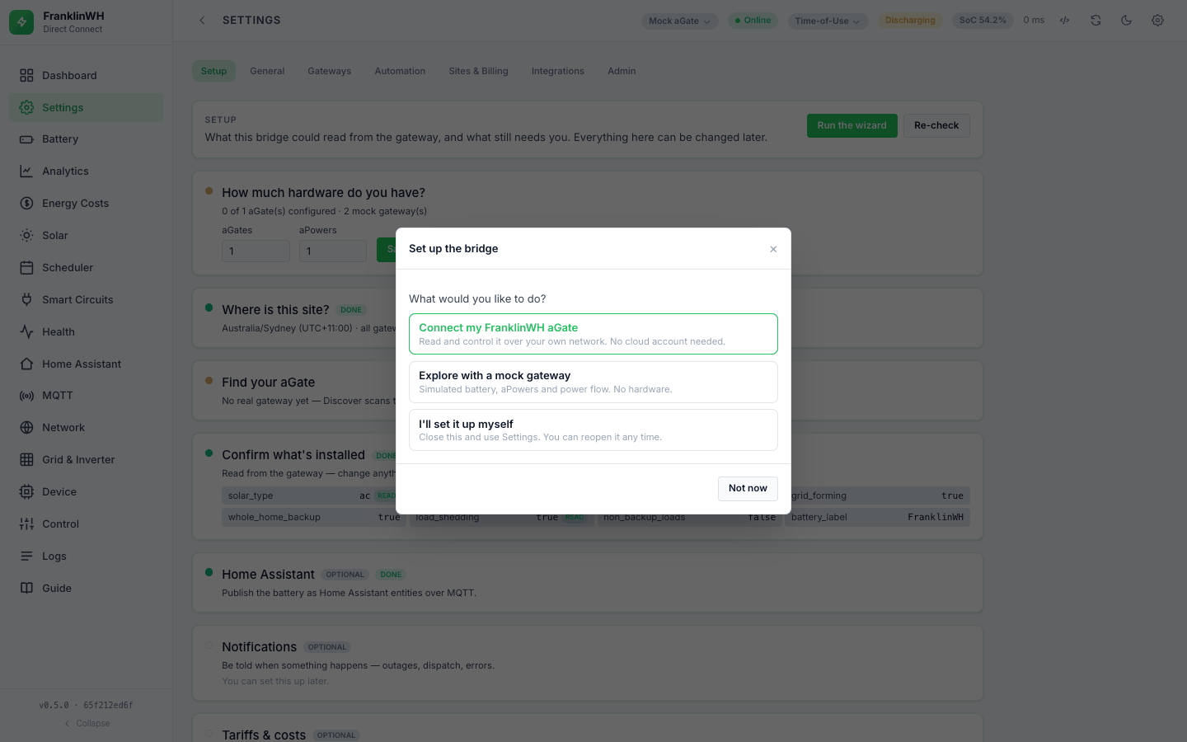Screen dimensions: 1187x742
Task: Open the Admin tab
Action: click(x=622, y=71)
